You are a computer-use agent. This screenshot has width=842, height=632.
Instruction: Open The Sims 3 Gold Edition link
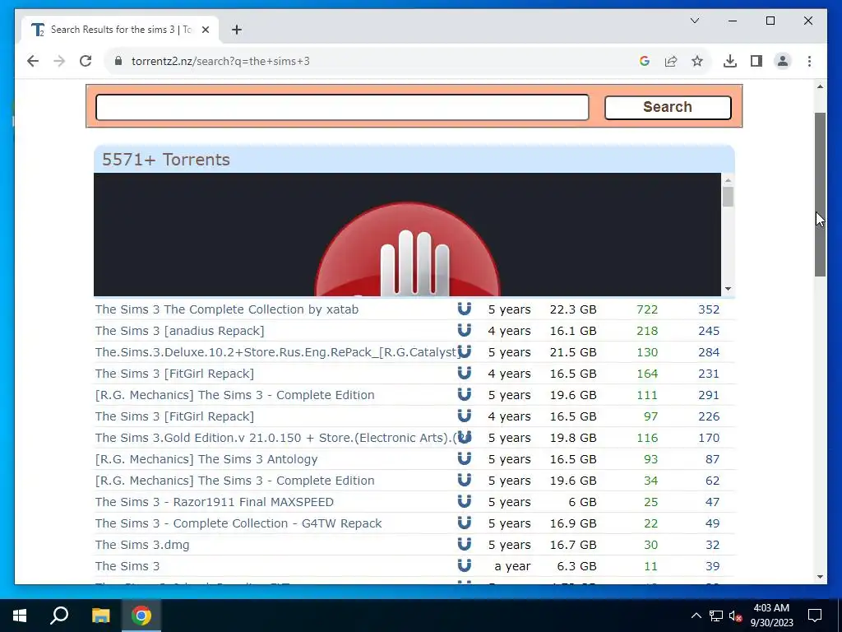(276, 438)
